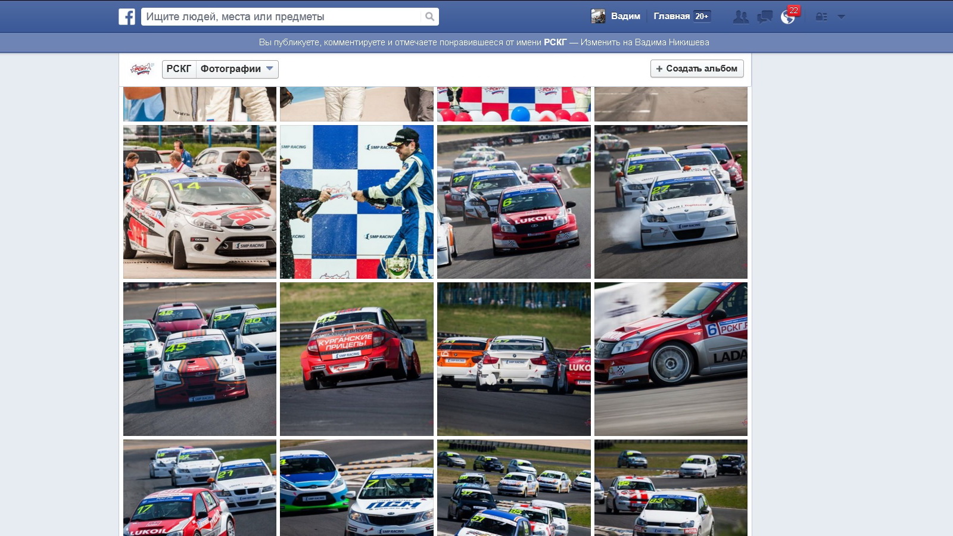Switch identity via Изменить на Вадима Никишева

click(644, 42)
